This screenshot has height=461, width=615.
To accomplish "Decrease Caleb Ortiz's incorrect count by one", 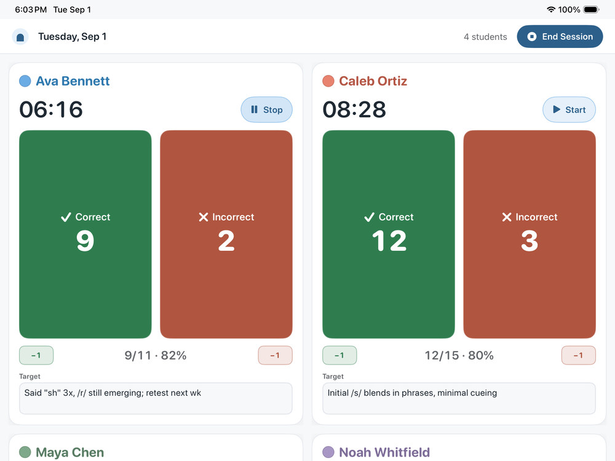I will point(579,355).
